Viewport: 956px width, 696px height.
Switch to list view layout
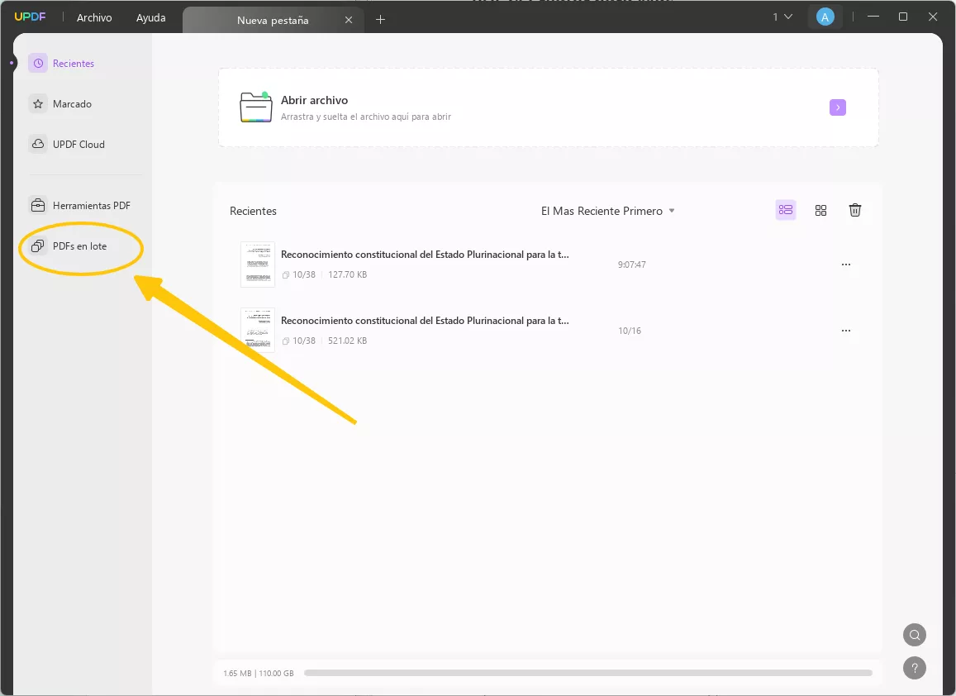coord(785,210)
